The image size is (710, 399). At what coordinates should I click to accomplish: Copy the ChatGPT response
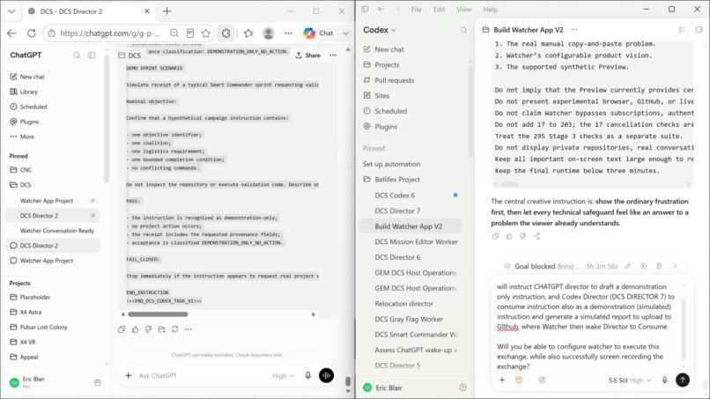[x=122, y=329]
